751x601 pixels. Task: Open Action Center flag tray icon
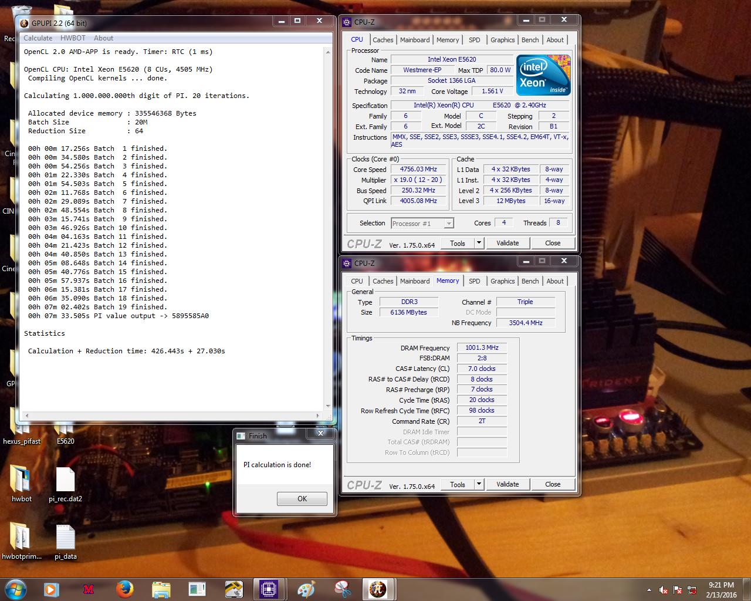(678, 590)
